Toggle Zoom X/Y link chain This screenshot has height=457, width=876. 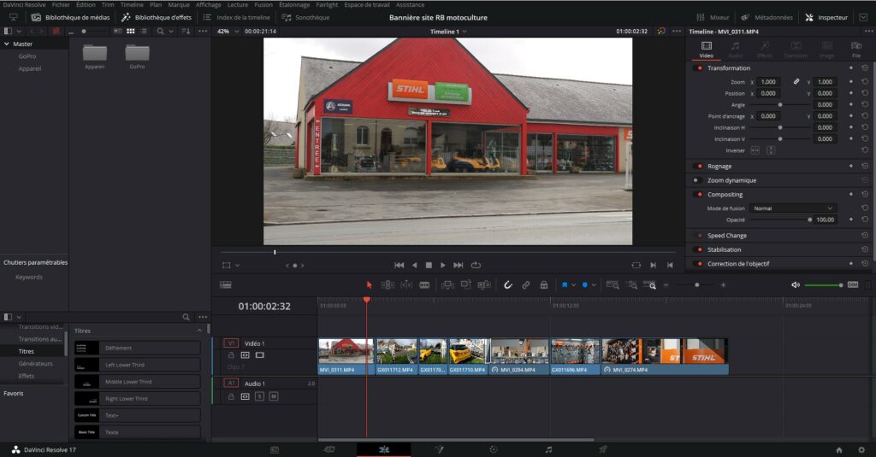pyautogui.click(x=796, y=81)
